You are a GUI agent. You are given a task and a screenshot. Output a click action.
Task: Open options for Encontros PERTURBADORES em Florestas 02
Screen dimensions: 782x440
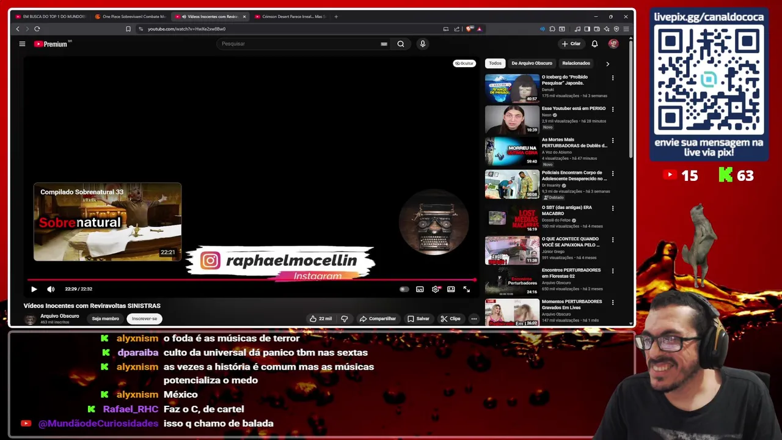click(613, 271)
